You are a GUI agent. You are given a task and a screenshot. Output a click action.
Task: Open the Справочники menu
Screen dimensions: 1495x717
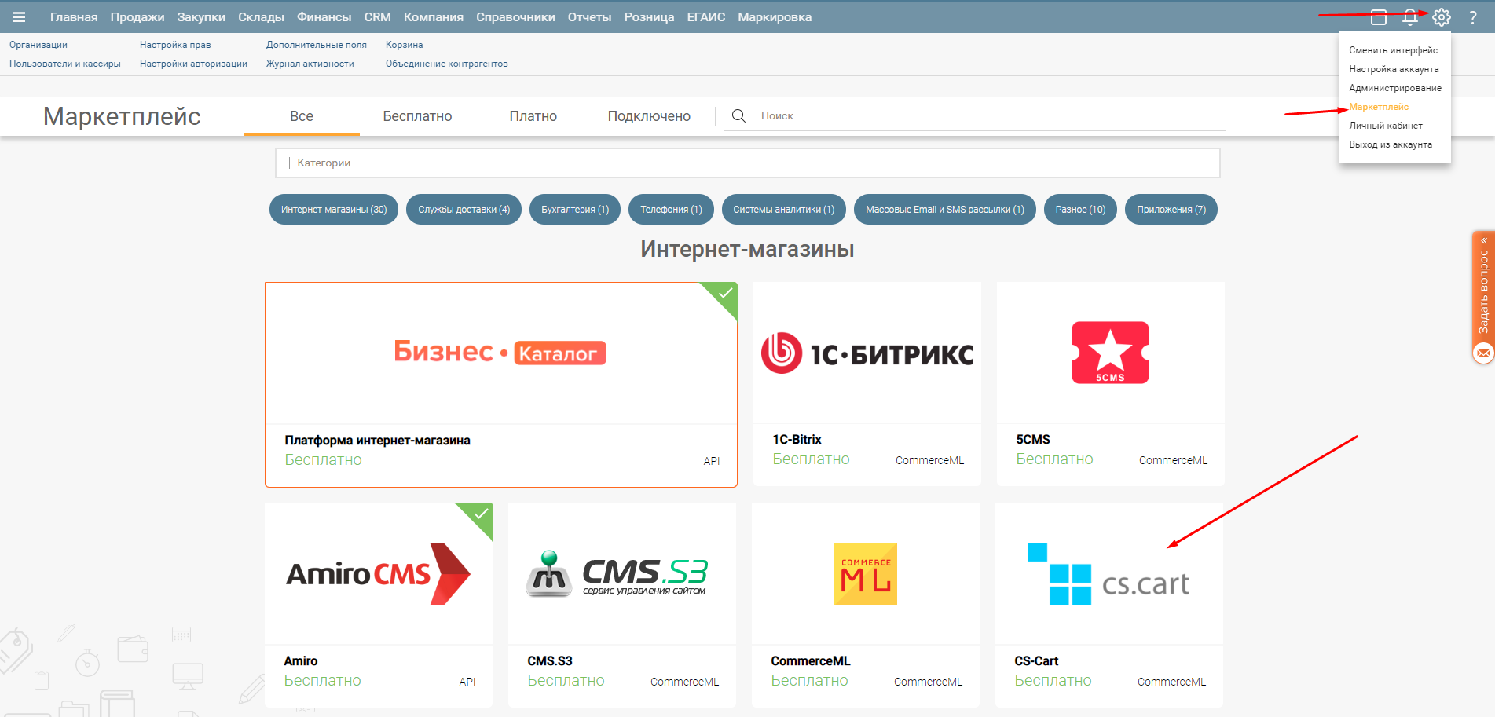515,17
